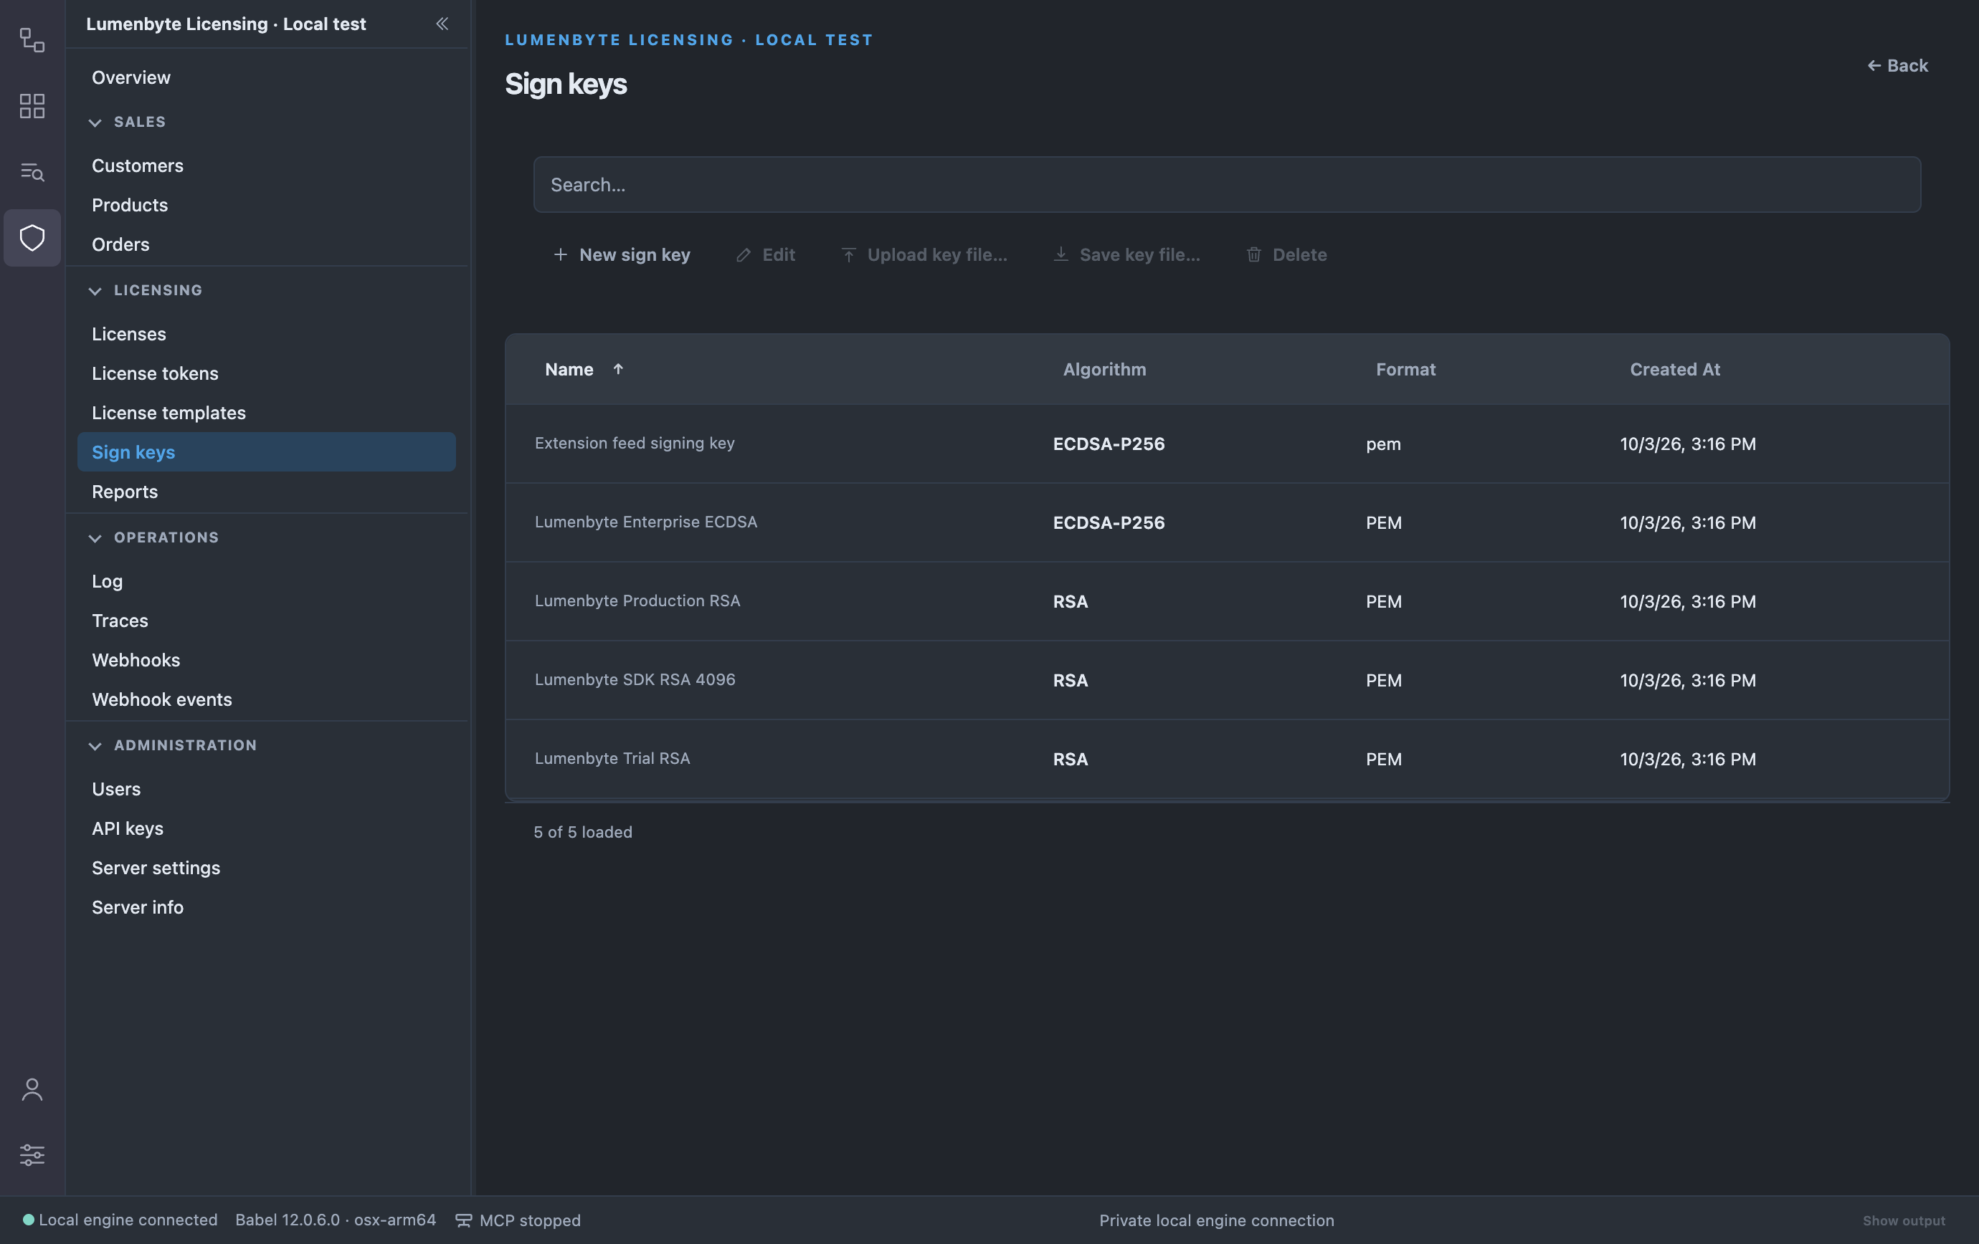The image size is (1979, 1244).
Task: Open Reports in the sidebar
Action: 125,492
